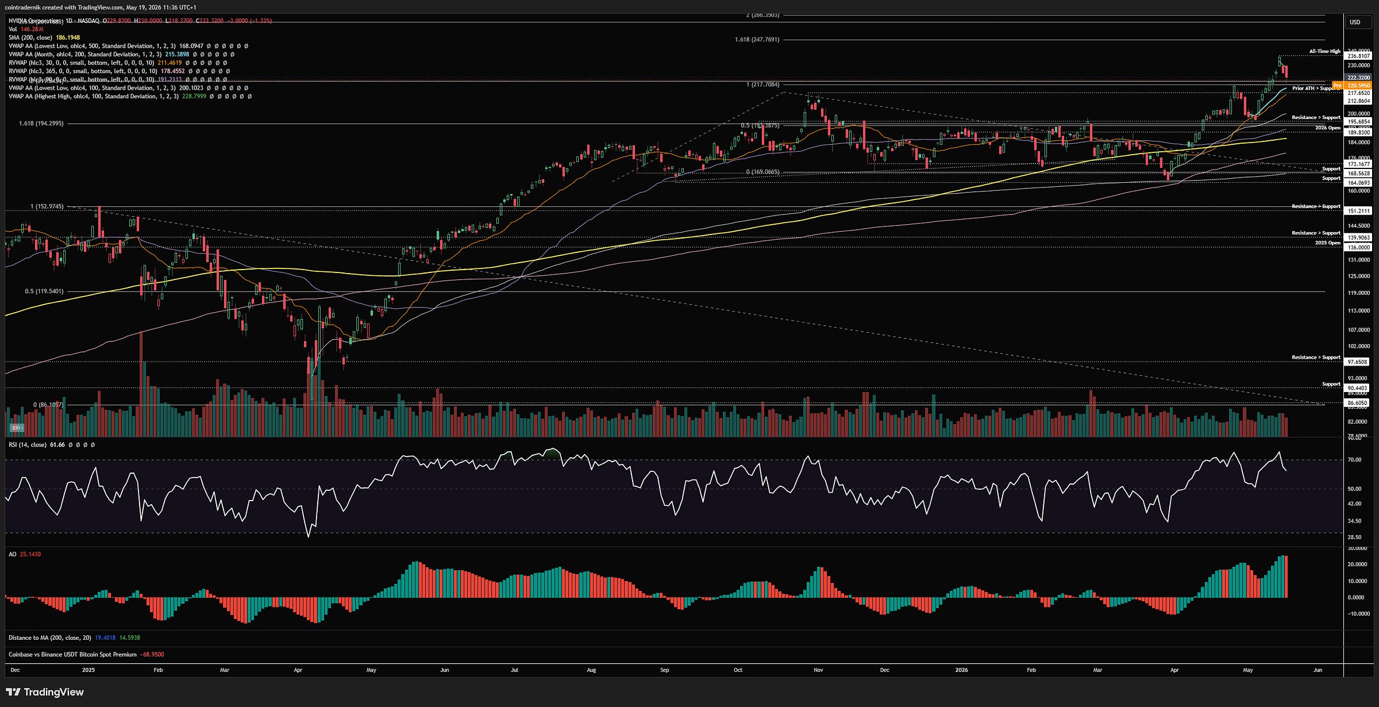Click the Jul label on the time axis
Screen dimensions: 1379x707
click(514, 670)
